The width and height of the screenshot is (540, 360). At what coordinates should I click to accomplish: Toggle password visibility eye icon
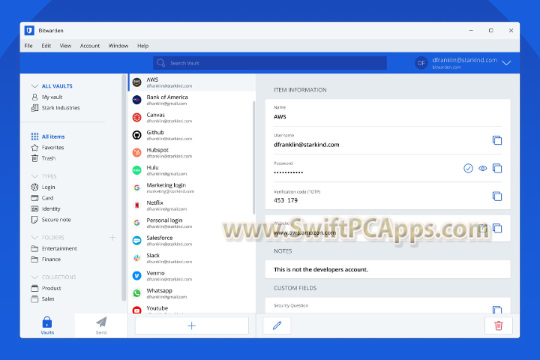(482, 168)
